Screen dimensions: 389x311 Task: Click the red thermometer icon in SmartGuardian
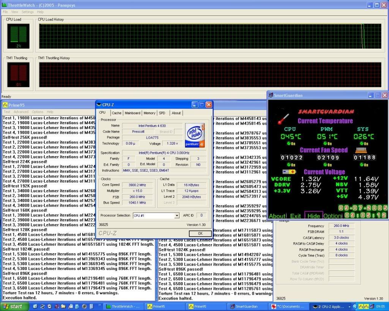pos(283,119)
